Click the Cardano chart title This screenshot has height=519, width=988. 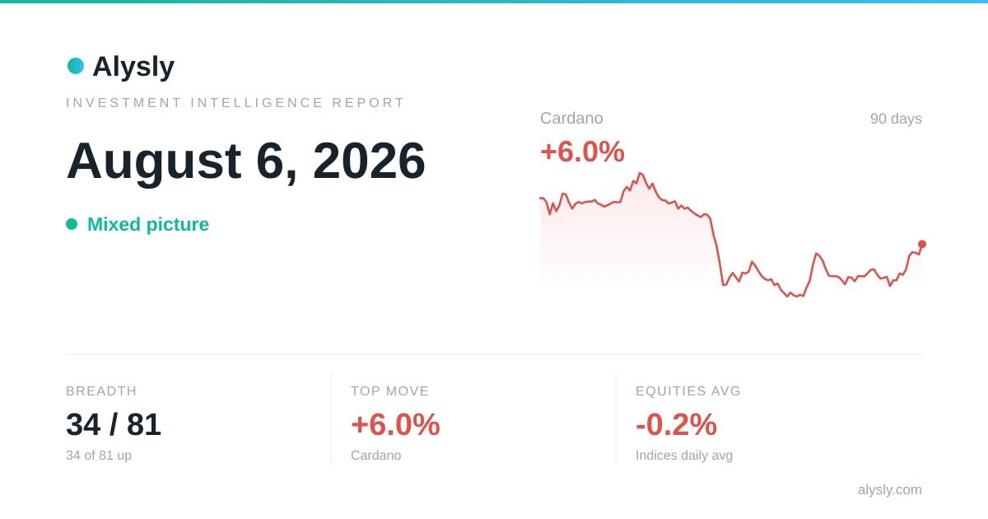click(x=571, y=118)
